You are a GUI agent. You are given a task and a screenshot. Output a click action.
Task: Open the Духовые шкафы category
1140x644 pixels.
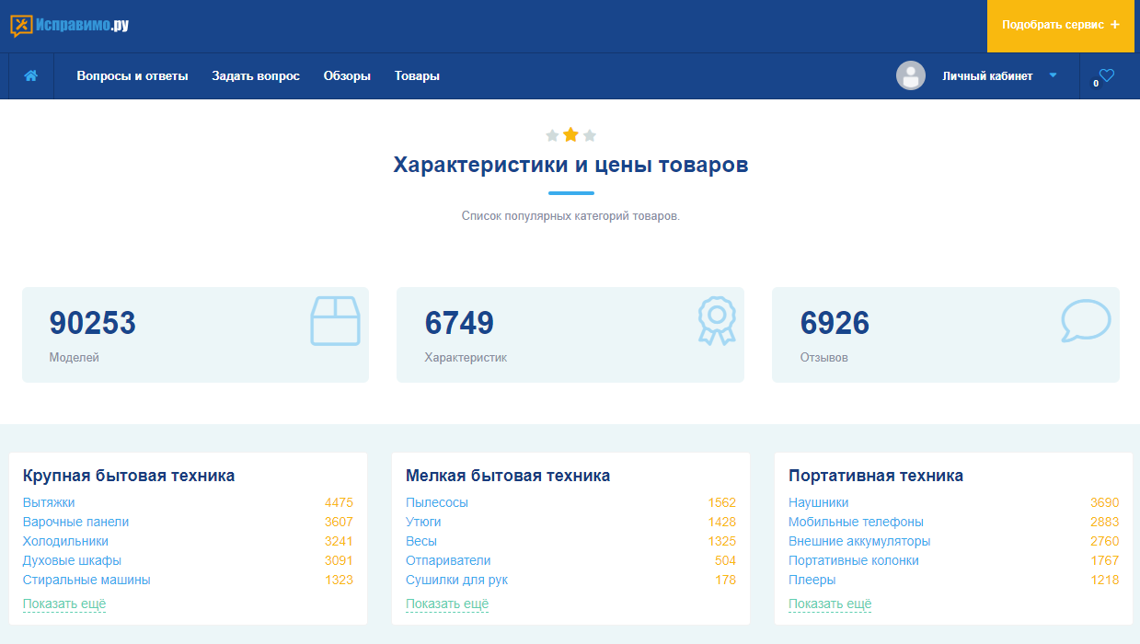pyautogui.click(x=72, y=560)
